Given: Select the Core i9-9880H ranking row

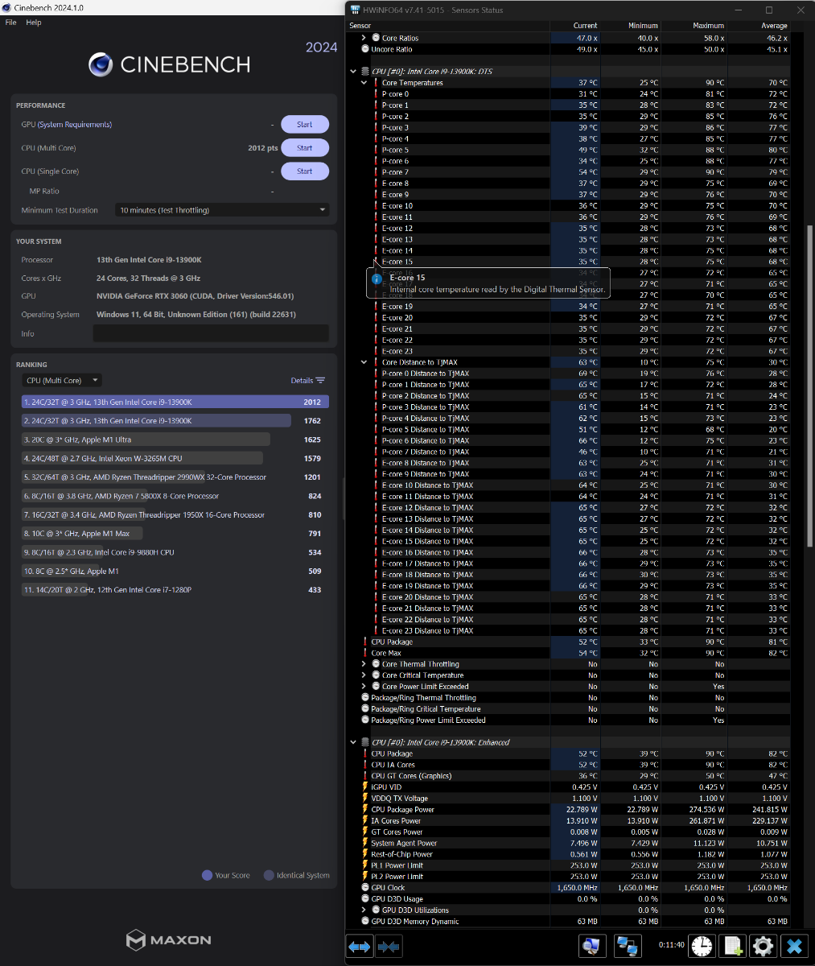Looking at the screenshot, I should (x=175, y=552).
